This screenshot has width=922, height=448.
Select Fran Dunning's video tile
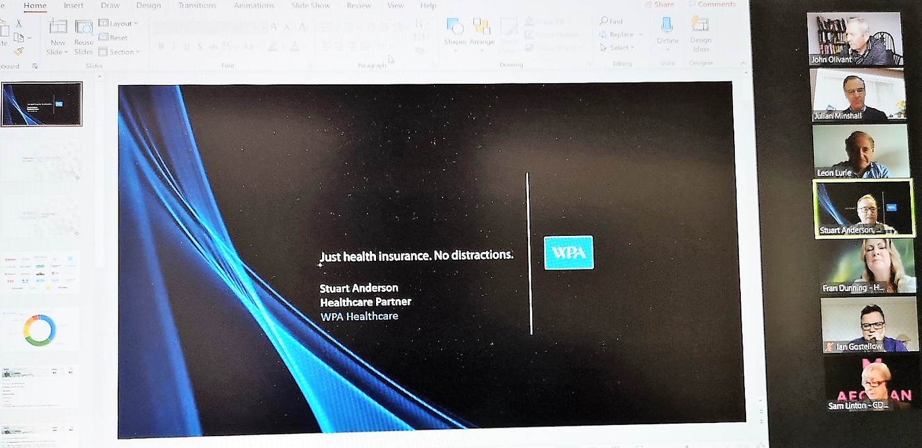click(868, 266)
